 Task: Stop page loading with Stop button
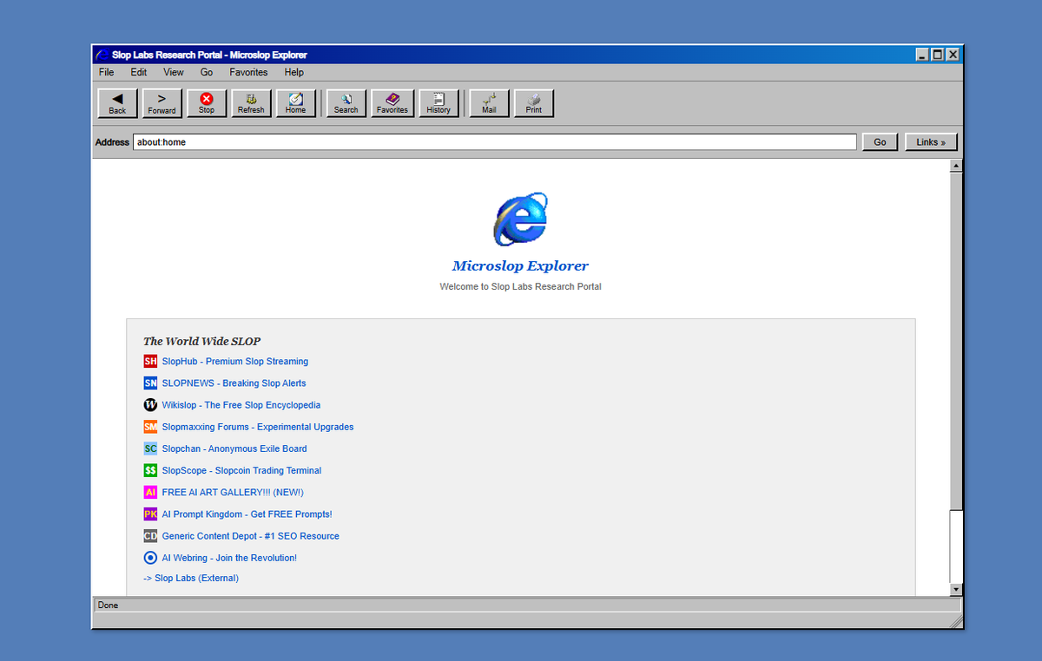pyautogui.click(x=207, y=103)
